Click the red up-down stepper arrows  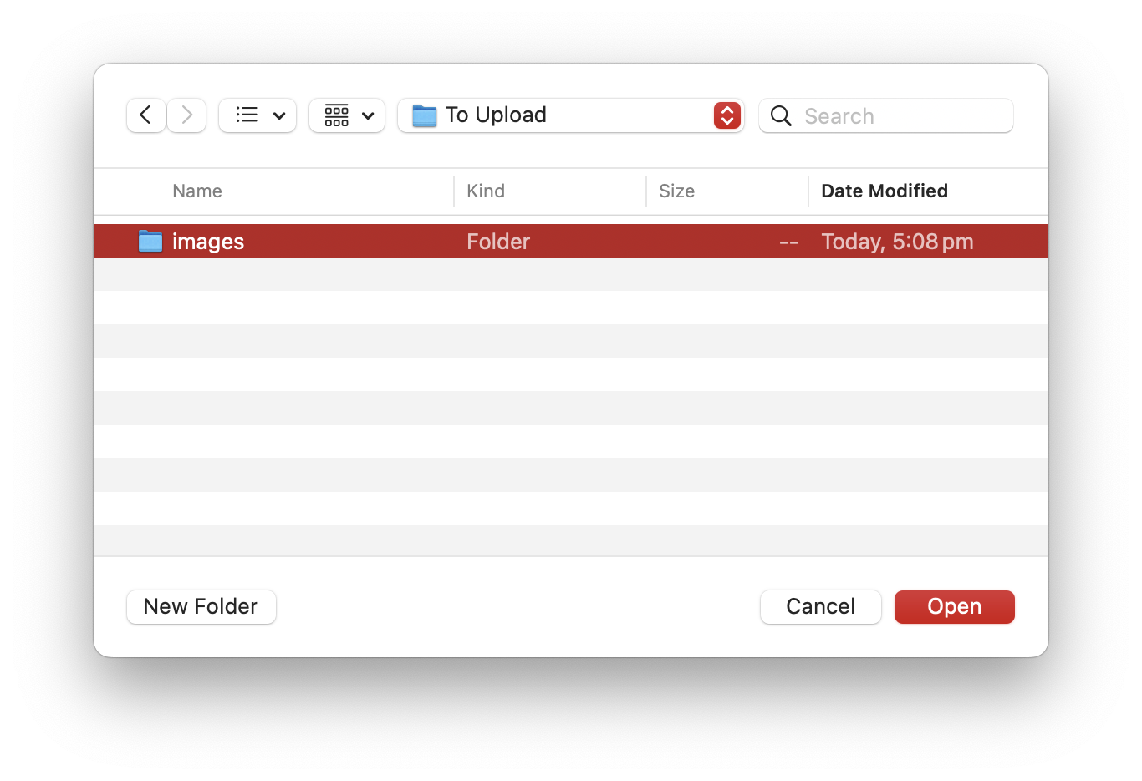point(727,115)
